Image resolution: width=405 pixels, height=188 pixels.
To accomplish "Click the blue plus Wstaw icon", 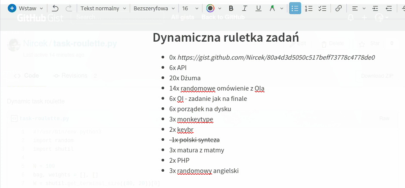I will [x=12, y=8].
